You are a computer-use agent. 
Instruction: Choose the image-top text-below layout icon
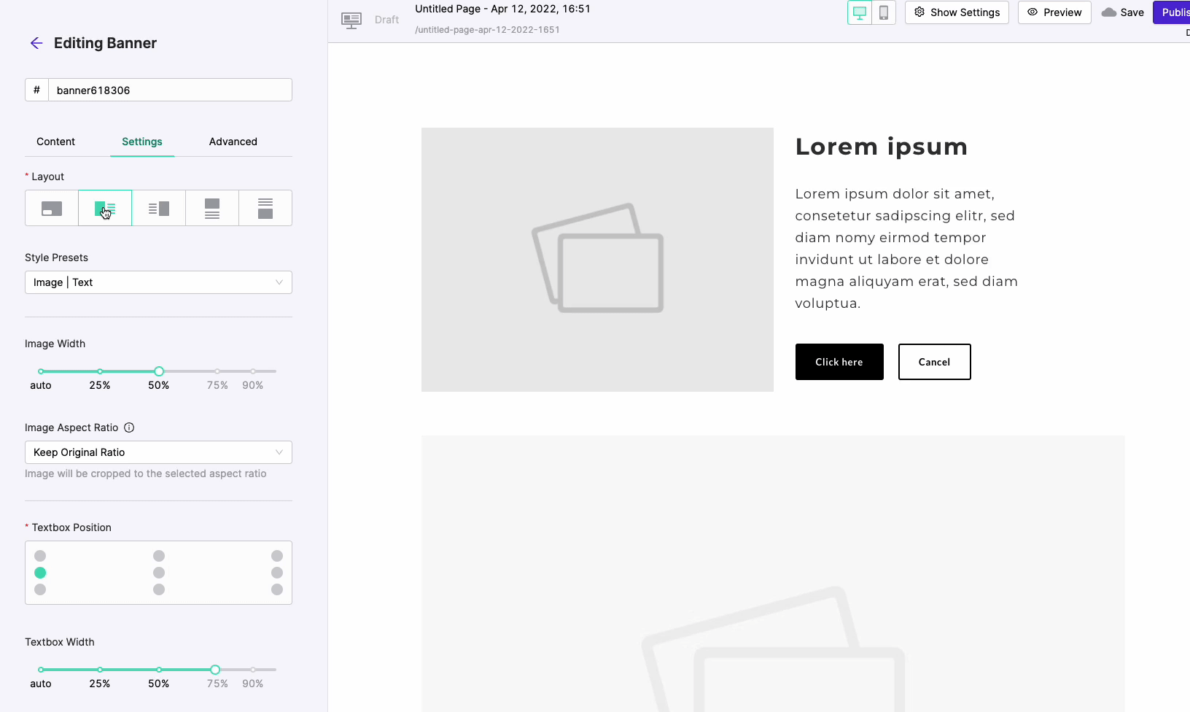click(212, 209)
